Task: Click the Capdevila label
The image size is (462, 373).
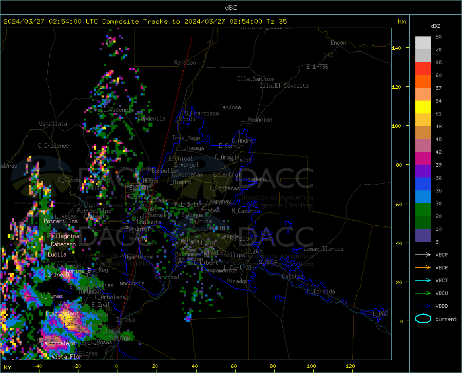Action: pos(151,119)
